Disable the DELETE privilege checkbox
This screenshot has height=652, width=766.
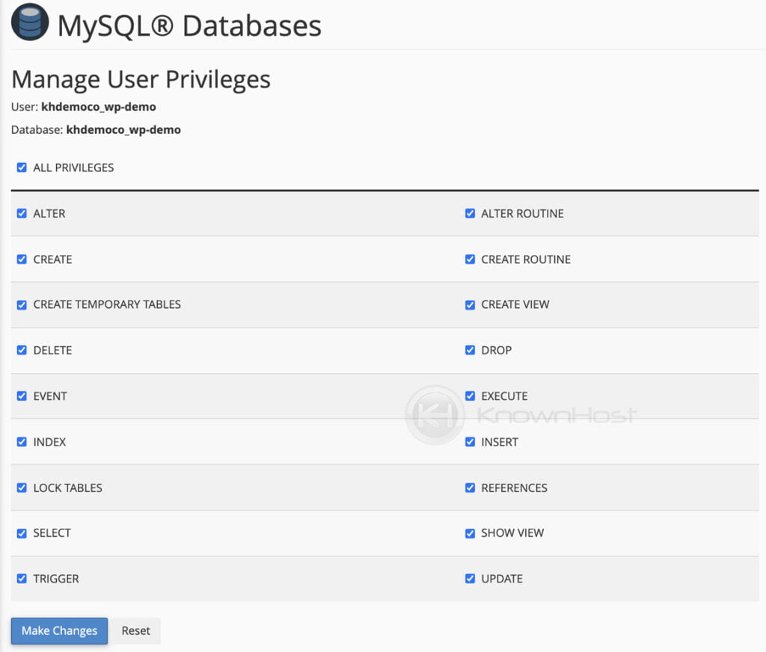pos(22,350)
